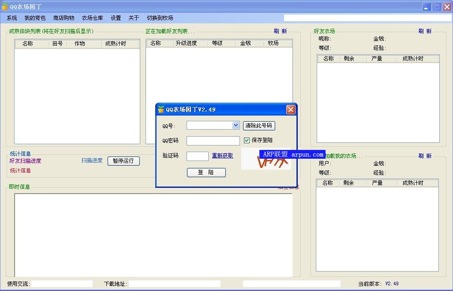Click 刷新 above the friend list
This screenshot has height=291, width=453.
[x=280, y=31]
